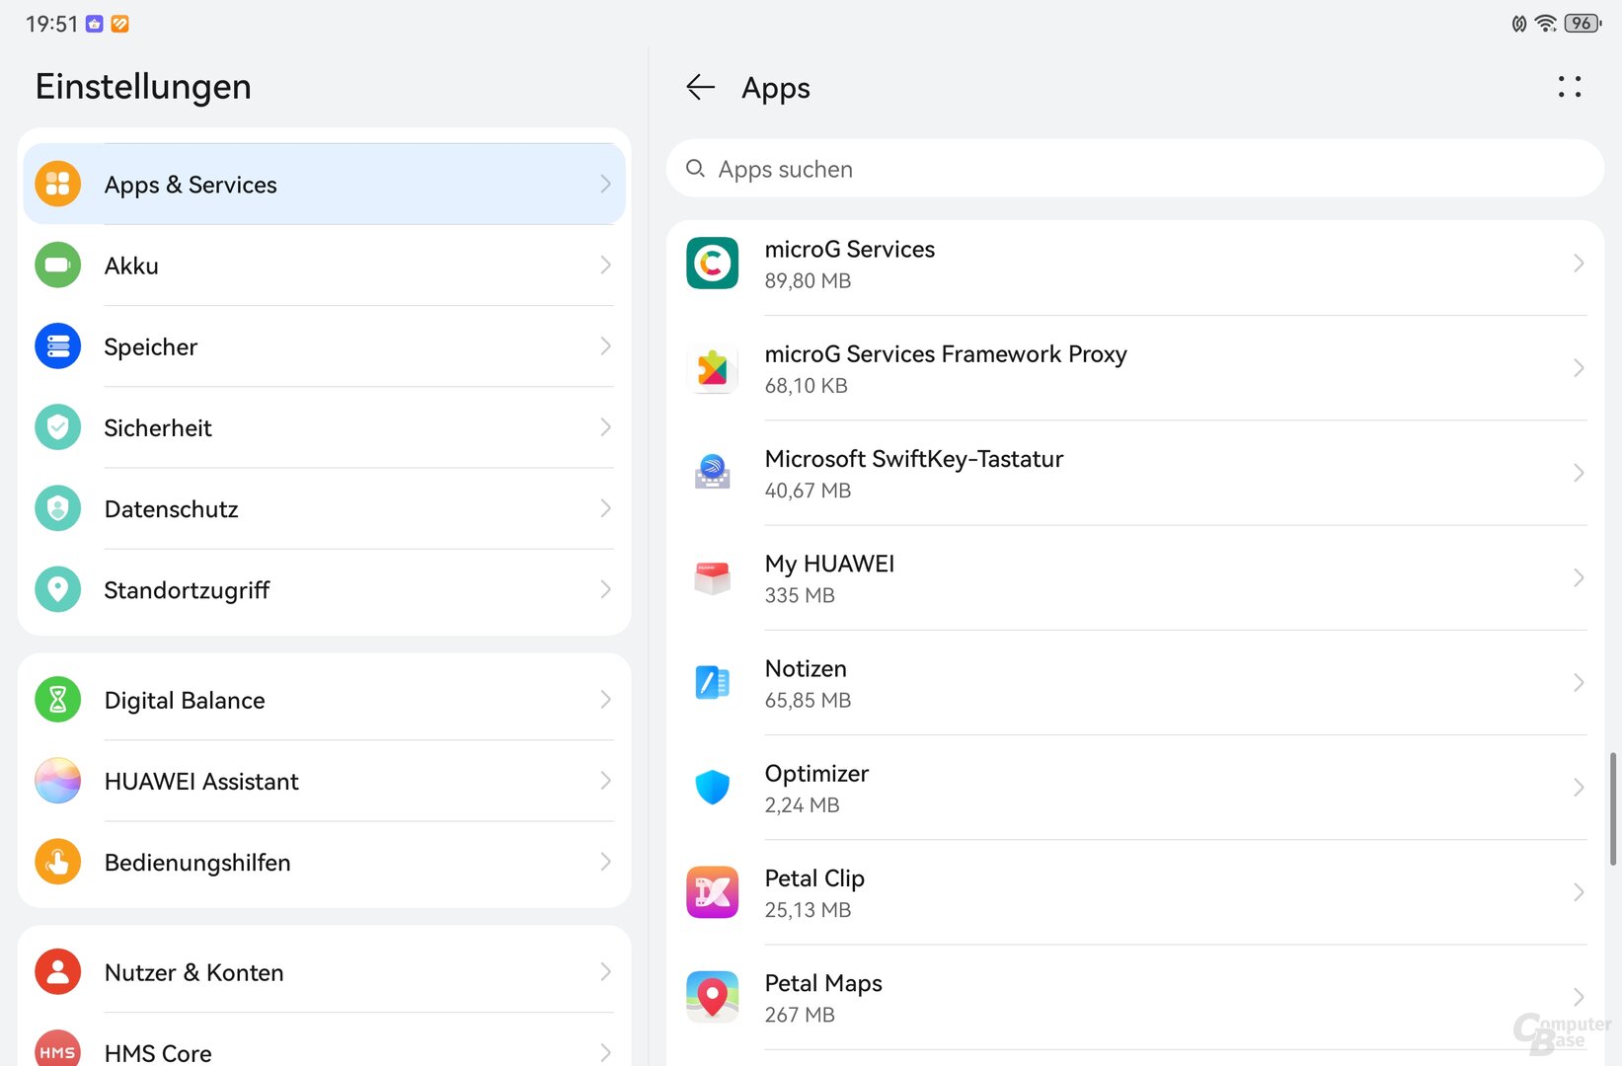The width and height of the screenshot is (1622, 1066).
Task: Expand Apps & Services chevron
Action: click(x=605, y=184)
